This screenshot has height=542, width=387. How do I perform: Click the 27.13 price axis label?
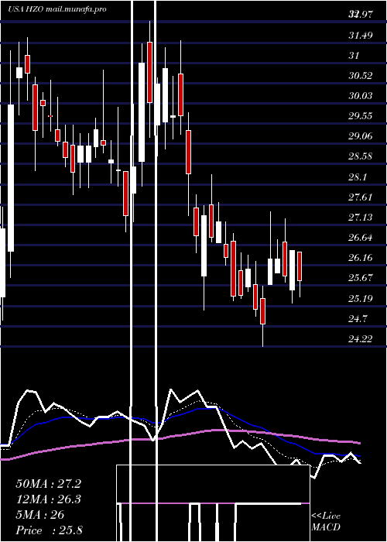pyautogui.click(x=361, y=218)
